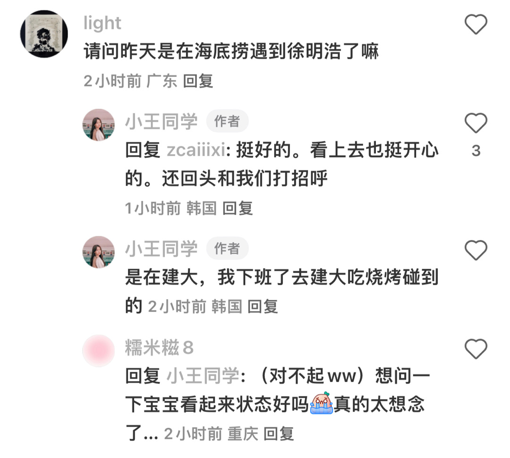This screenshot has height=458, width=510.
Task: Open 小王同学's avatar beside the 挺好的 reply
Action: pos(99,125)
